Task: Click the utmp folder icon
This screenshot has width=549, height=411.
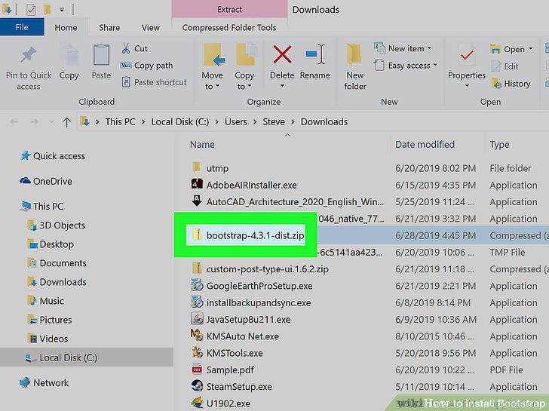Action: click(x=196, y=167)
